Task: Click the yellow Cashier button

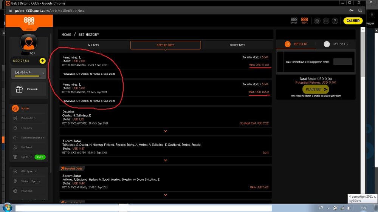Action: (353, 21)
